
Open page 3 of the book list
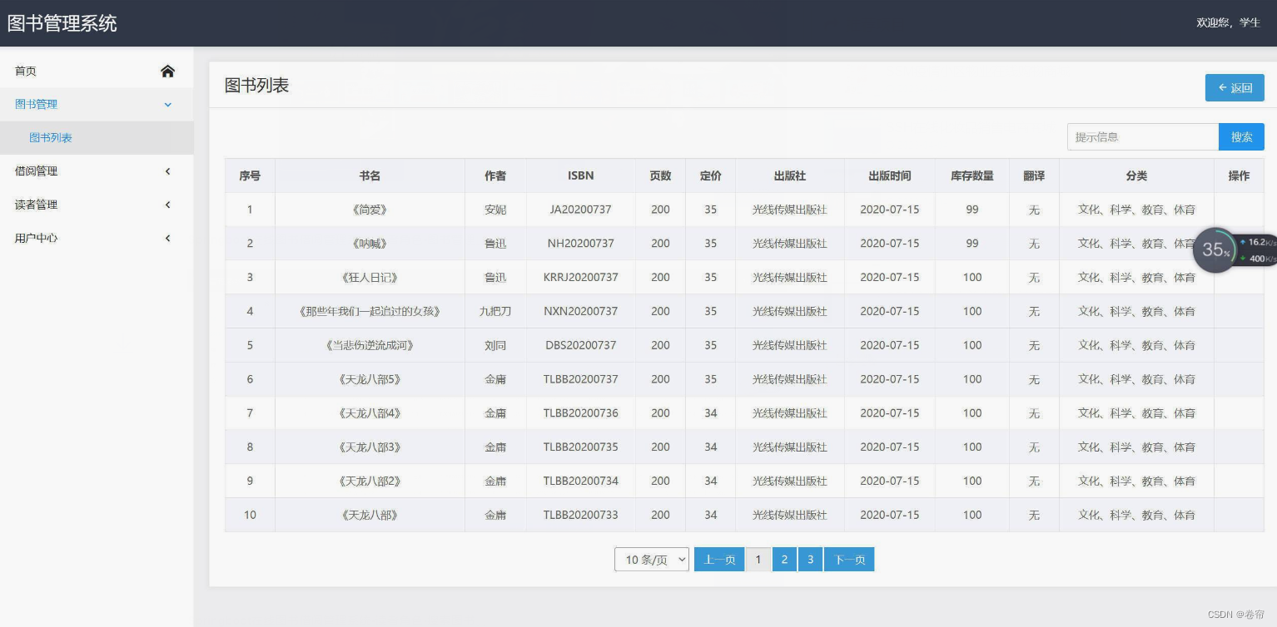pos(810,559)
